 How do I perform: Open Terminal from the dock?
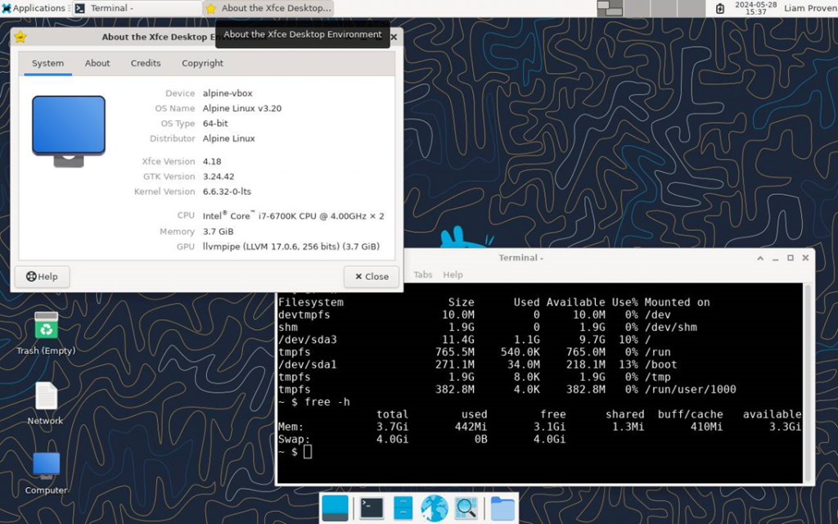[371, 508]
